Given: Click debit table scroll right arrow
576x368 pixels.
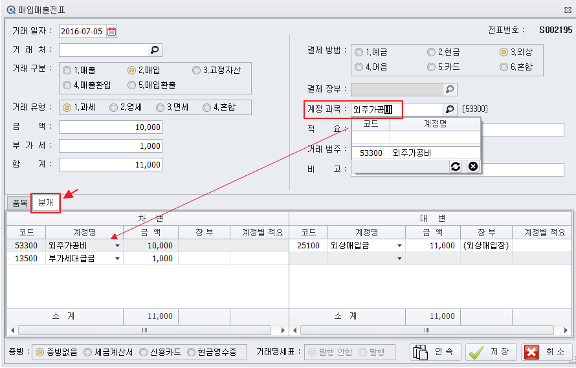Looking at the screenshot, I should [283, 330].
